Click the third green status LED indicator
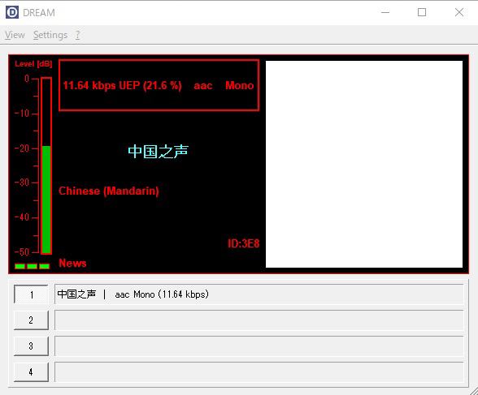Viewport: 478px width, 395px height. [45, 266]
